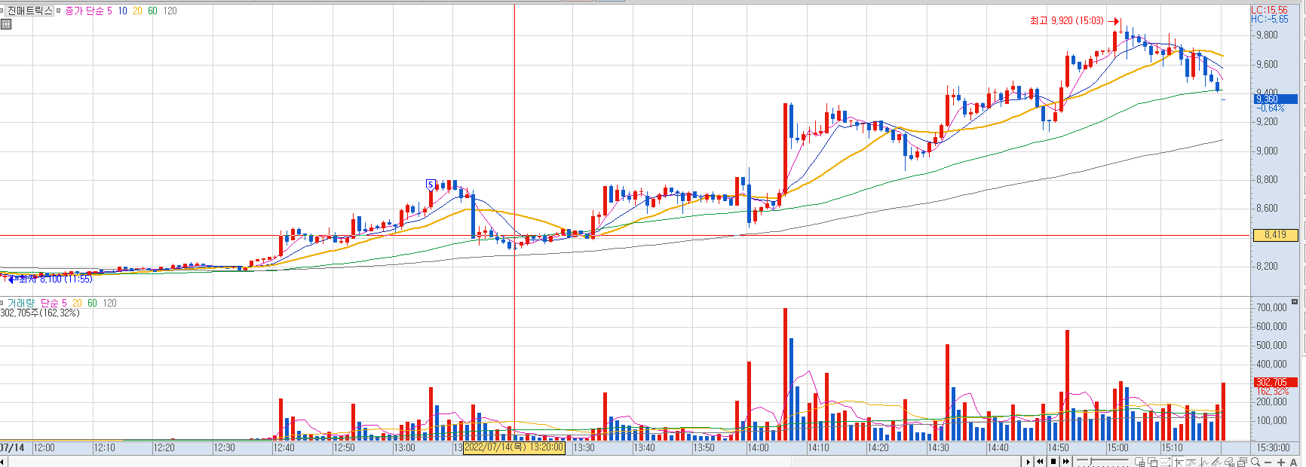Viewport: 1306px width, 467px height.
Task: Toggle the square before 거래량 label
Action: [2, 303]
